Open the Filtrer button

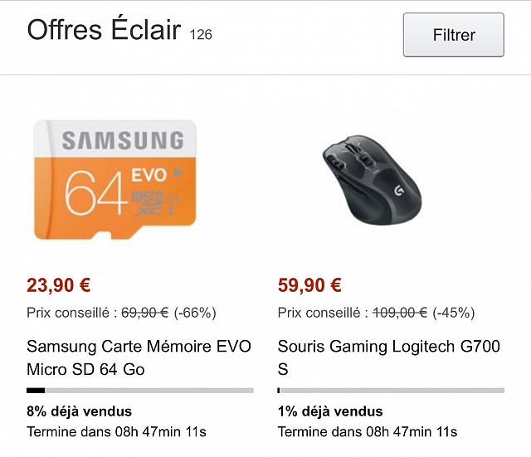453,35
